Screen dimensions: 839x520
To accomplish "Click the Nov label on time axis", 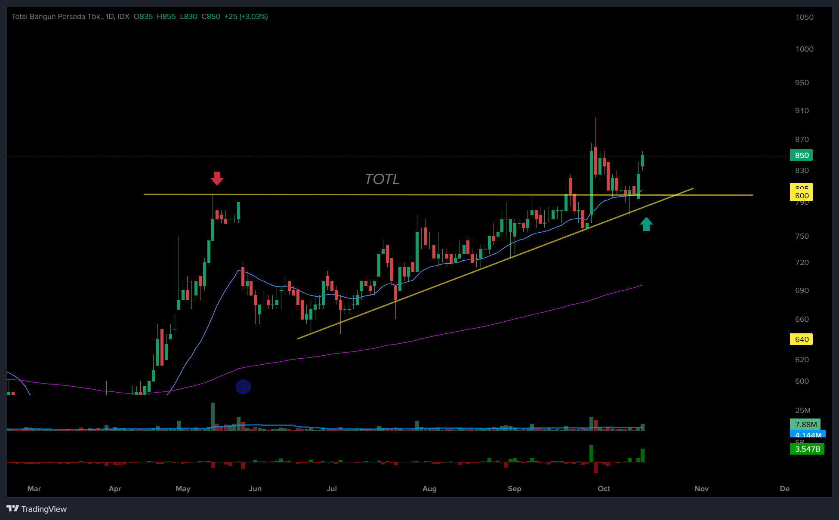I will tap(701, 489).
